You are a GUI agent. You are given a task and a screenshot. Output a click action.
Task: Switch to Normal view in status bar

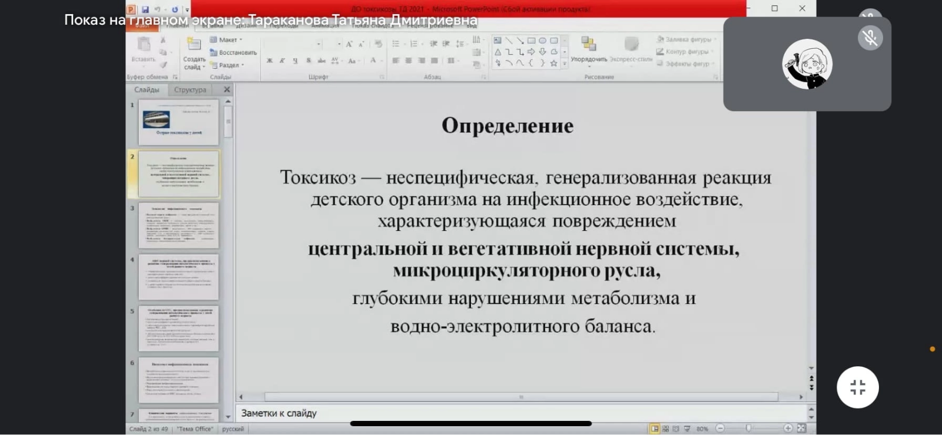coord(655,429)
